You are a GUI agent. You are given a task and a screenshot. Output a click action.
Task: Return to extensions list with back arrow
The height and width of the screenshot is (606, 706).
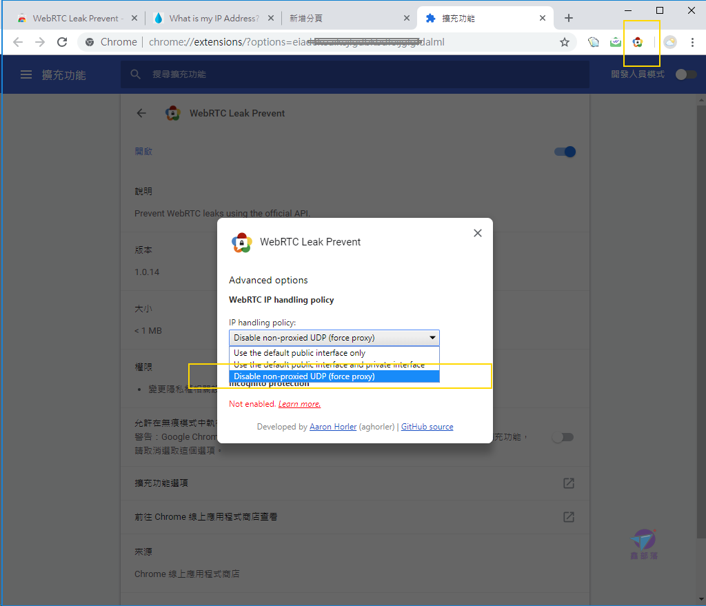point(141,113)
